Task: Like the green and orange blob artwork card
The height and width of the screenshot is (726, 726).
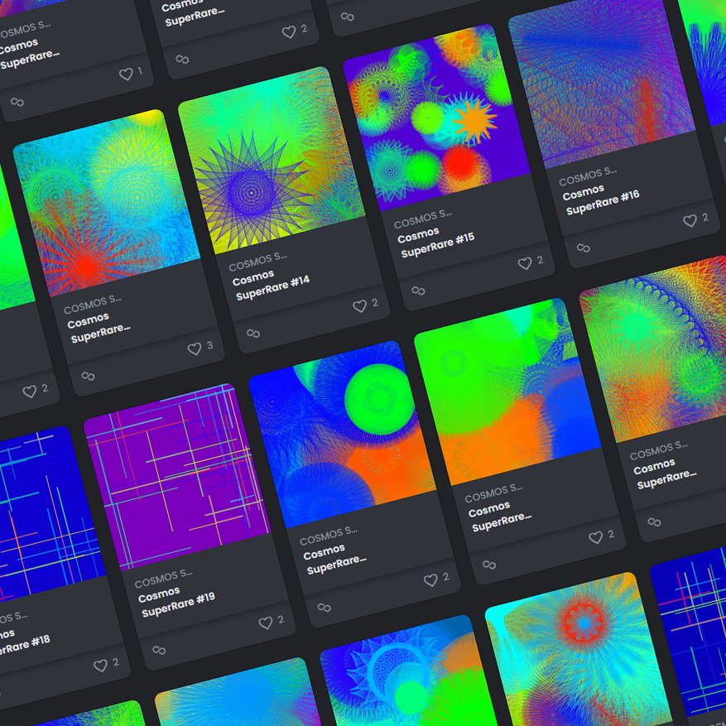Action: coord(595,537)
